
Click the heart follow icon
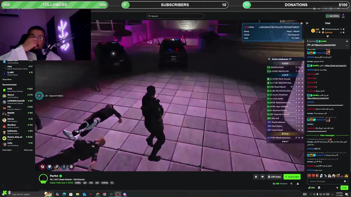[x=262, y=177]
